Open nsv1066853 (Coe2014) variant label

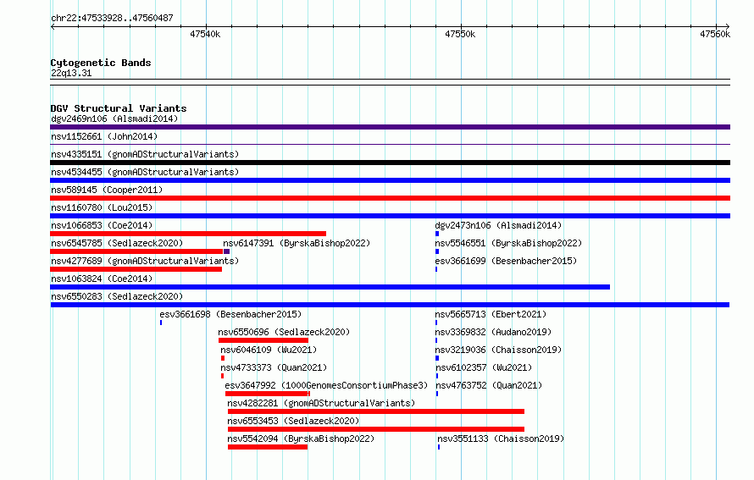[102, 225]
